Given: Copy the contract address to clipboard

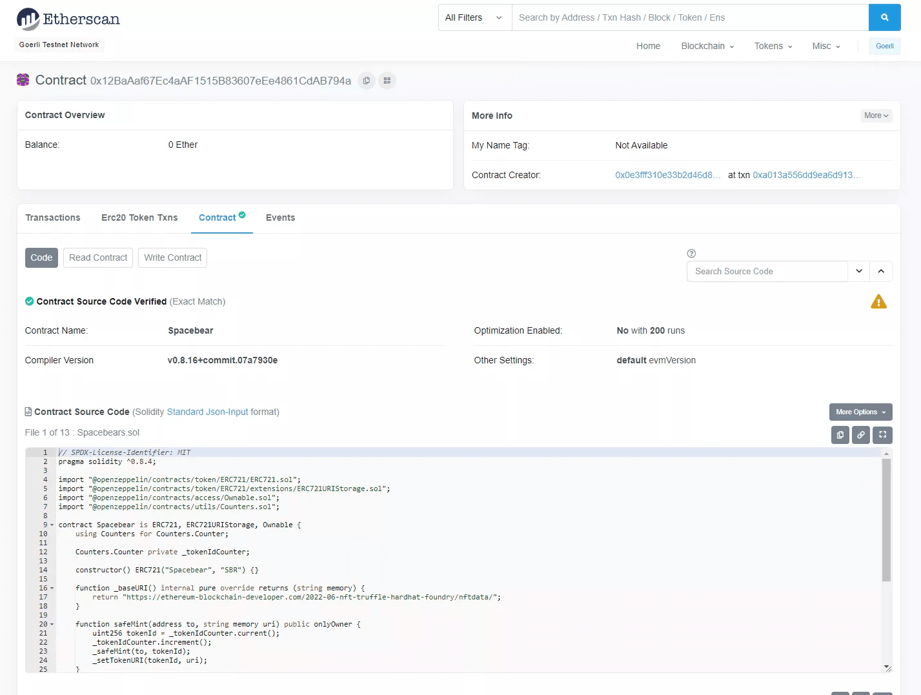Looking at the screenshot, I should (367, 81).
